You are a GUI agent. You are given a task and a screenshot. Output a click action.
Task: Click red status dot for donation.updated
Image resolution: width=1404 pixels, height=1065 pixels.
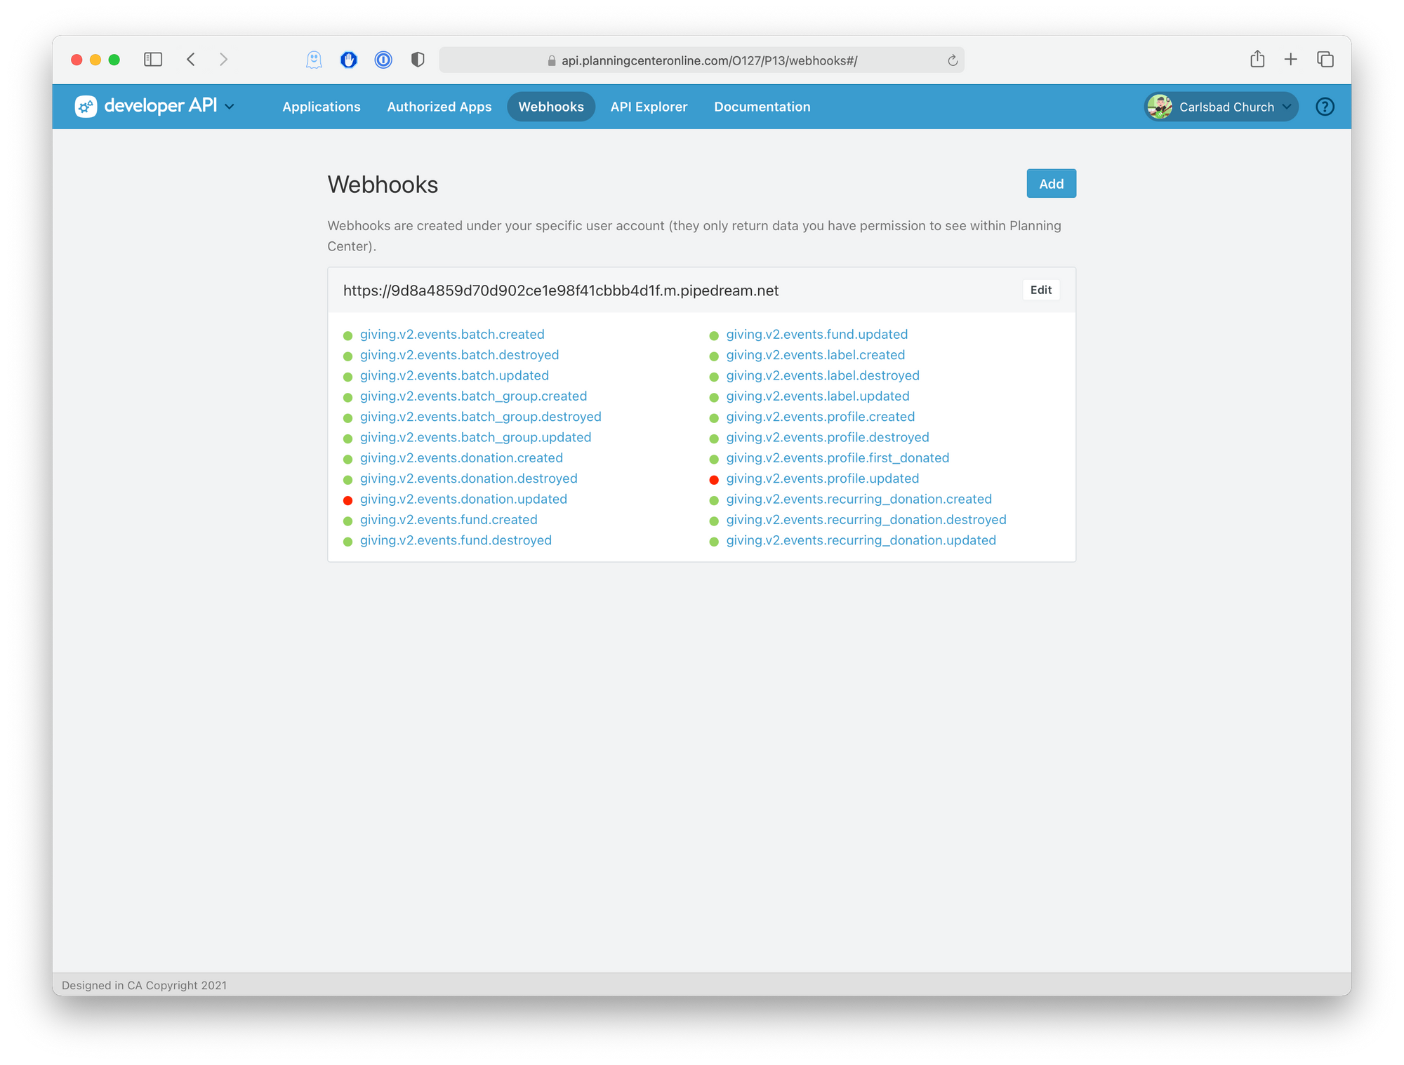(x=347, y=500)
